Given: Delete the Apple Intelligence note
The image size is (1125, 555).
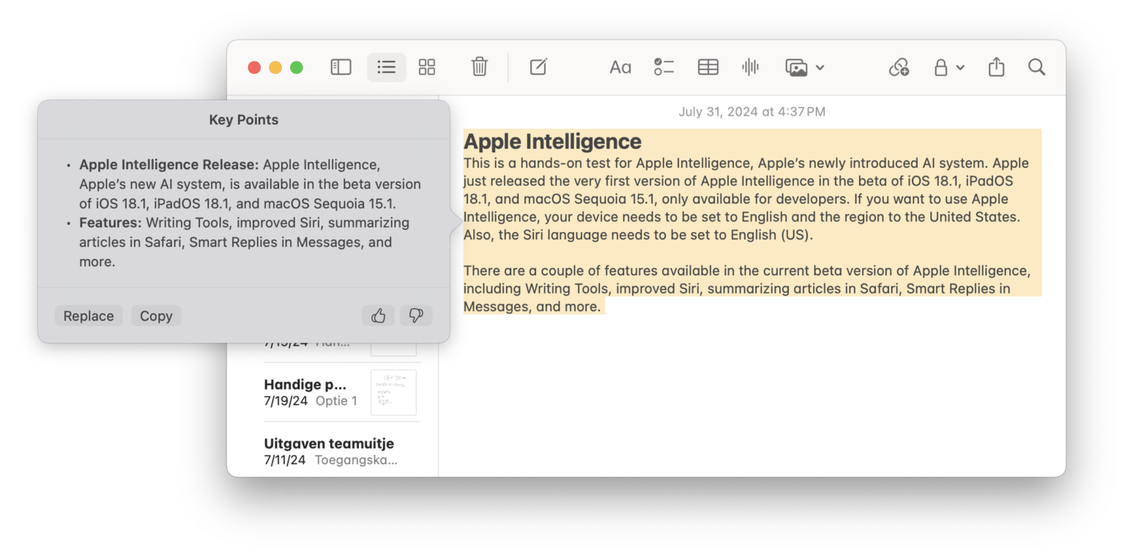Looking at the screenshot, I should (479, 67).
